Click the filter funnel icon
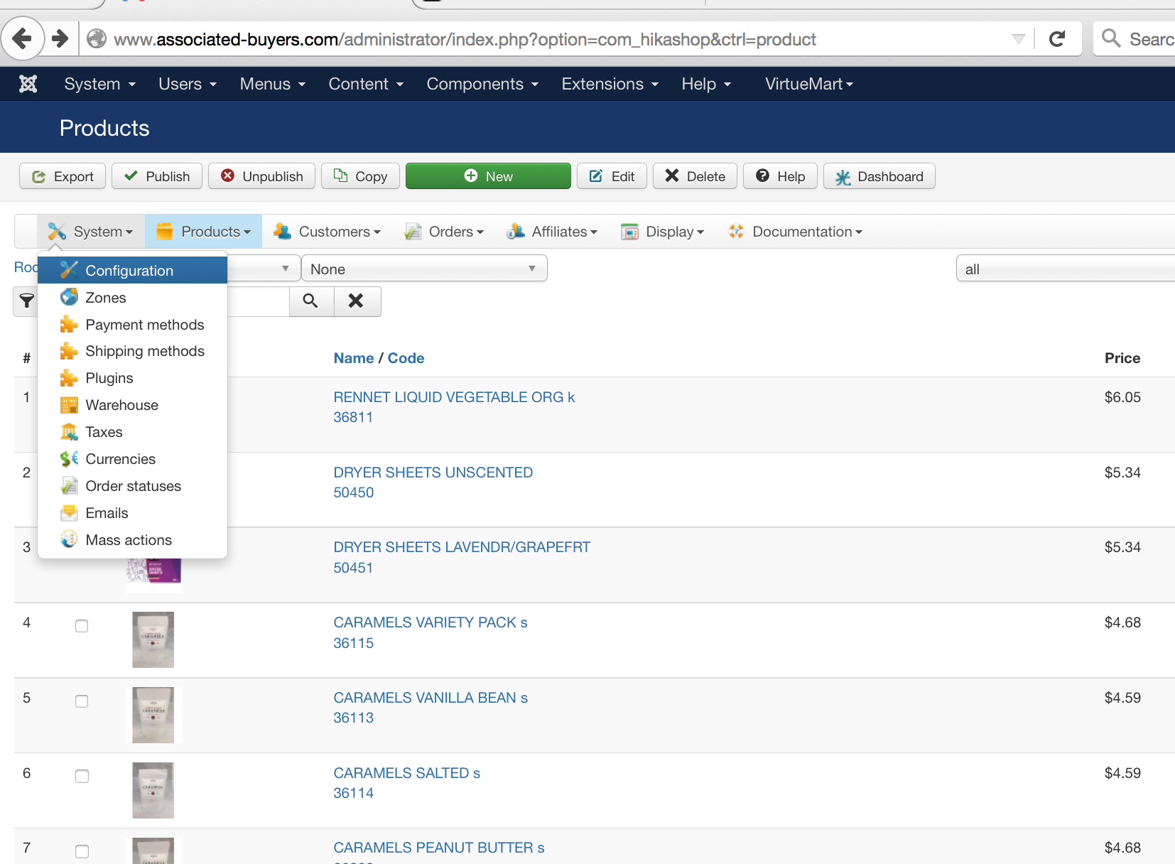This screenshot has width=1175, height=864. pos(26,301)
